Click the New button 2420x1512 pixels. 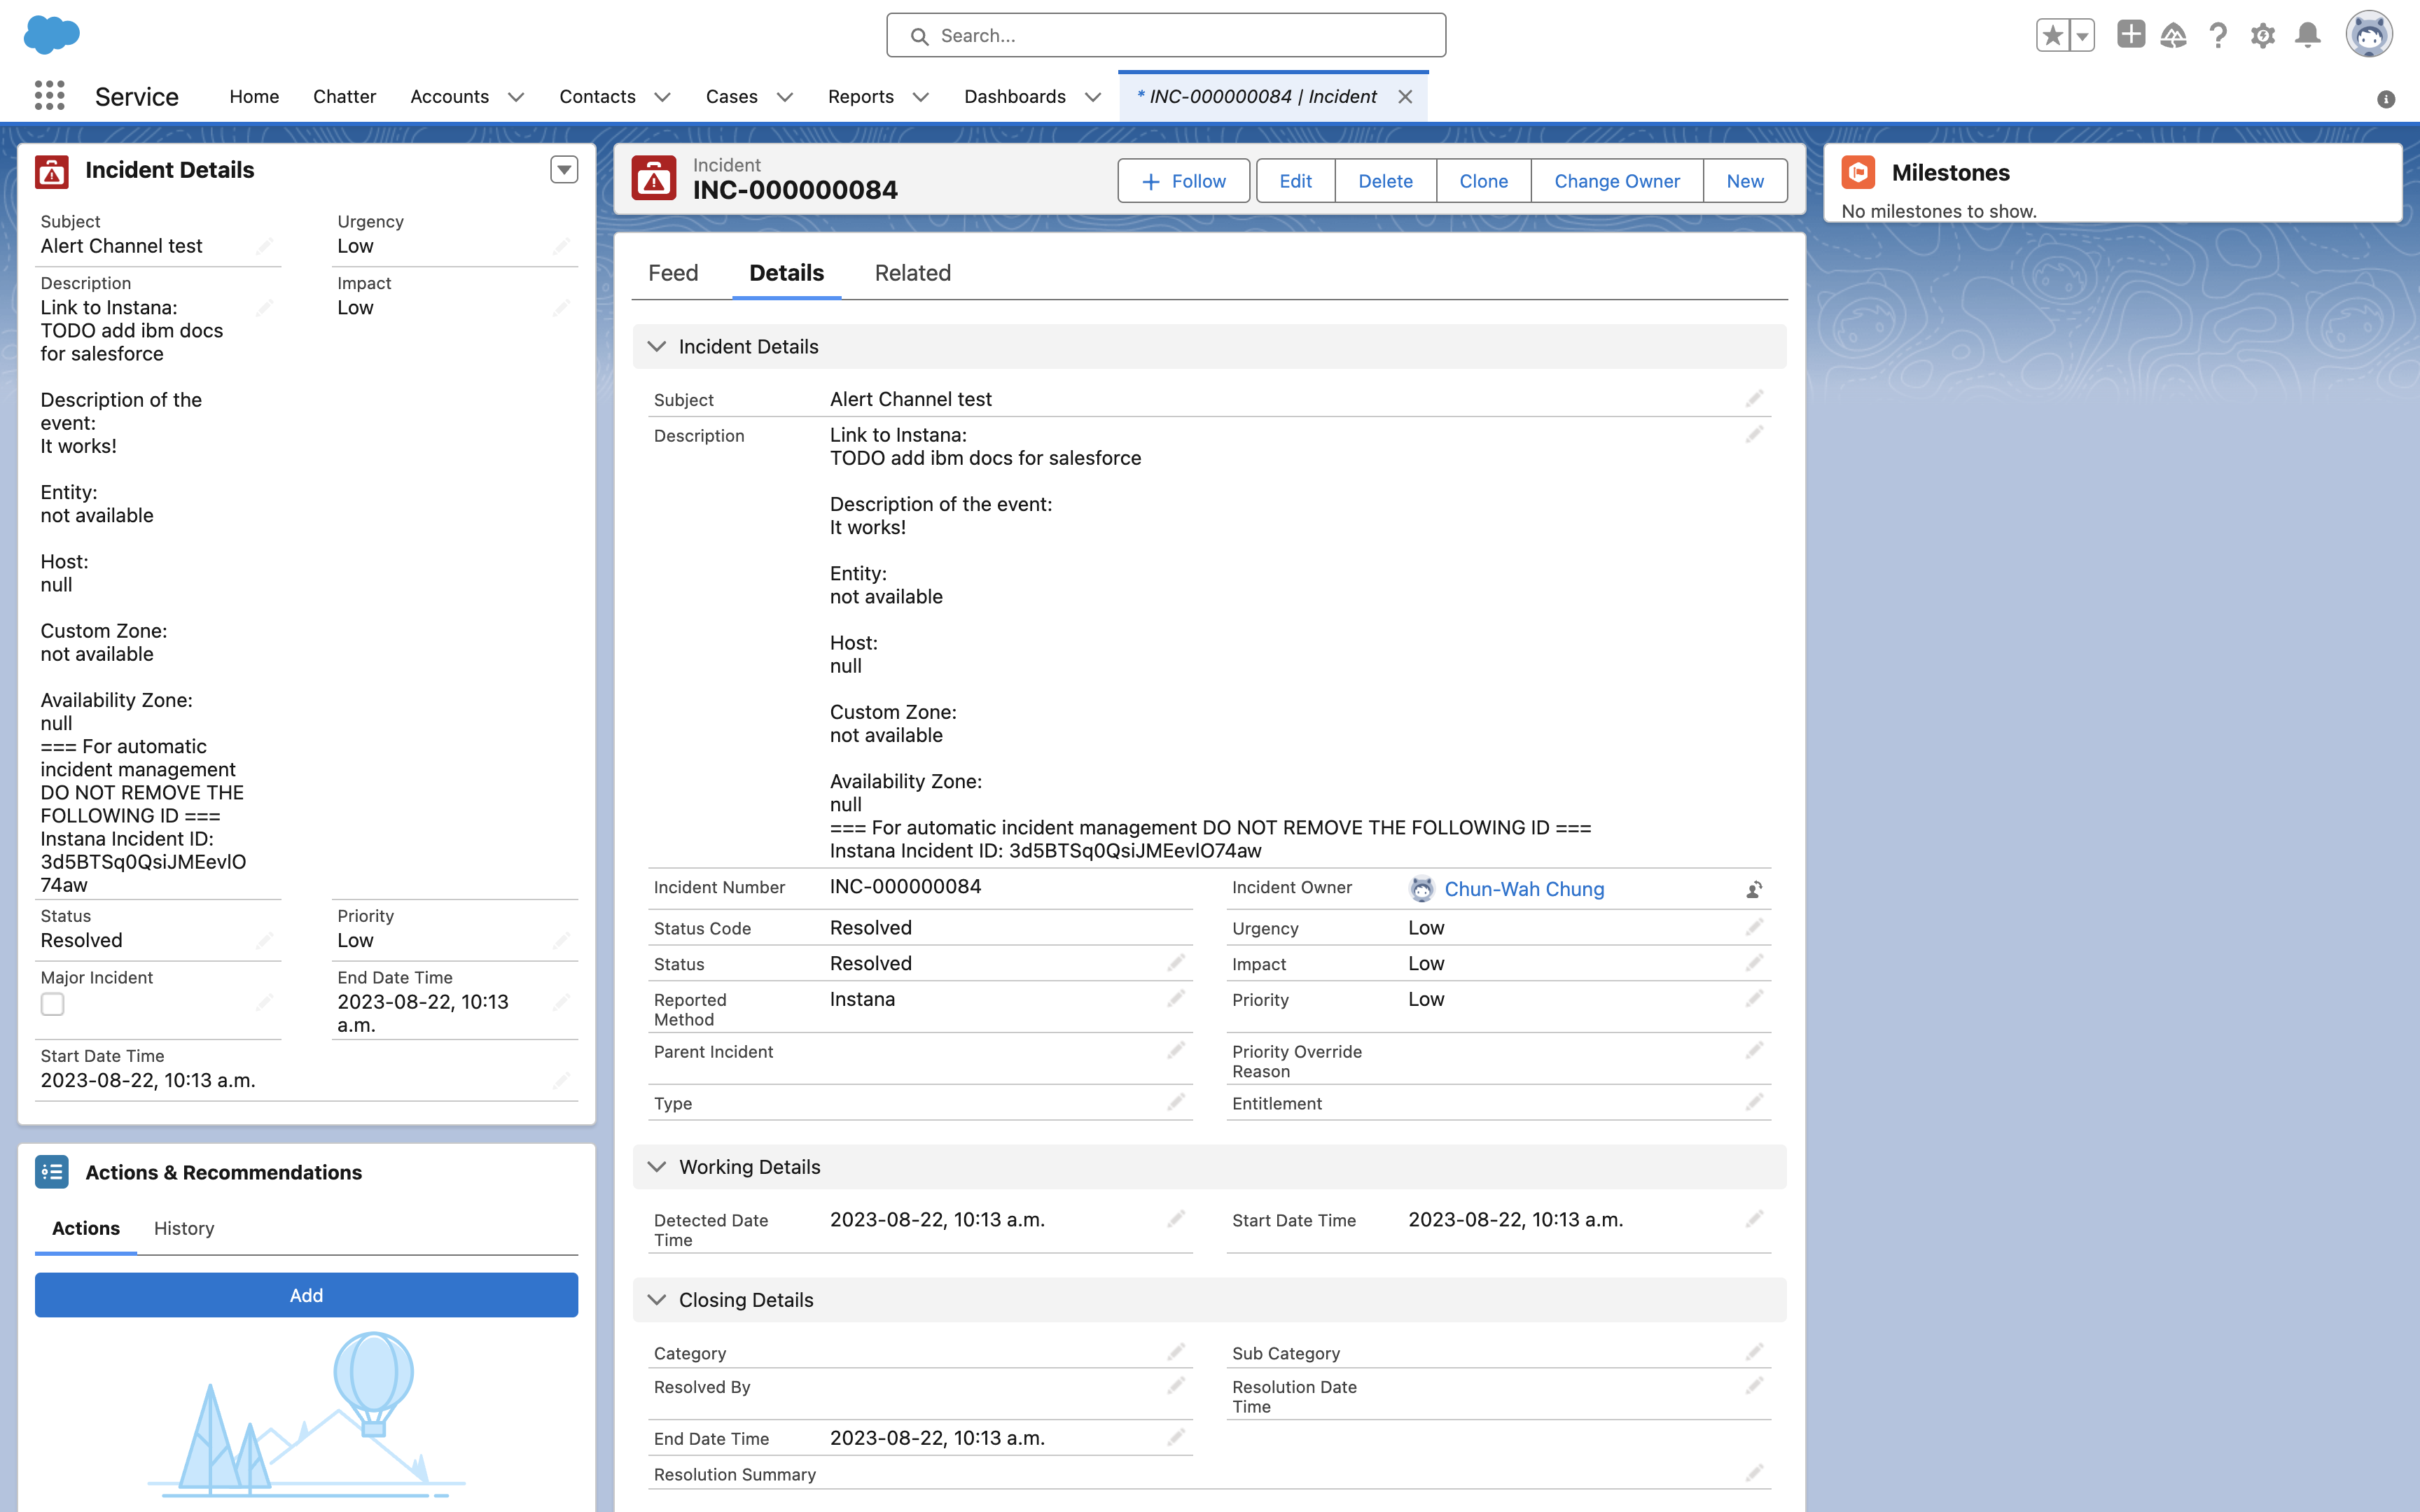tap(1745, 181)
